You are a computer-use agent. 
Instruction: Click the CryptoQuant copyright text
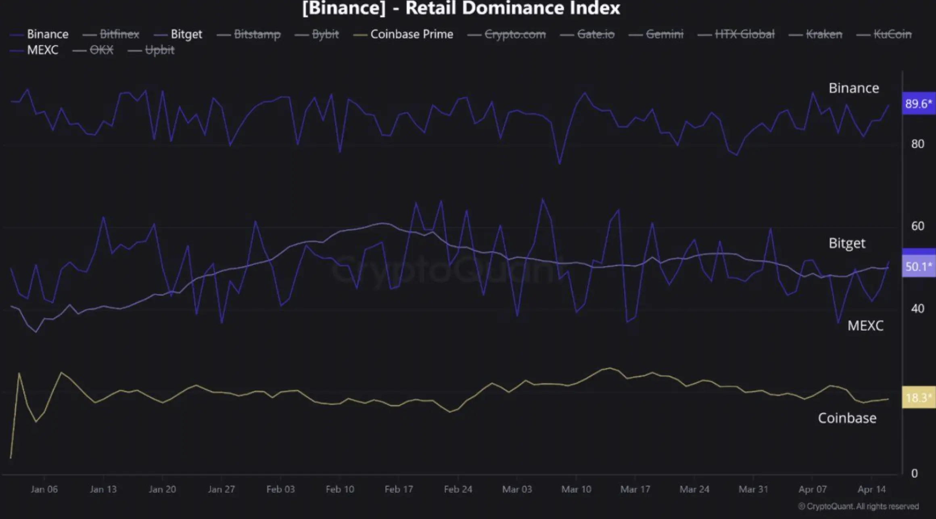[858, 506]
